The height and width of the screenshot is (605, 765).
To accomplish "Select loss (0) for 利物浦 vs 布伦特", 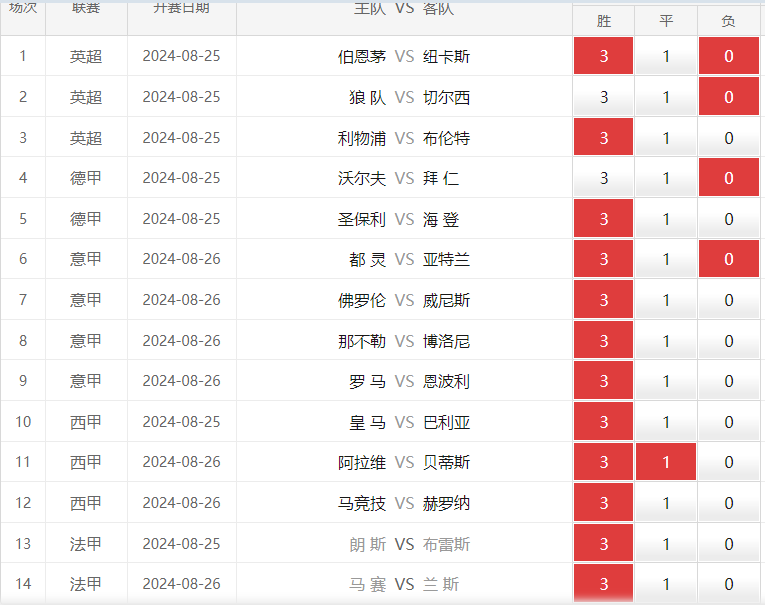I will click(x=728, y=138).
